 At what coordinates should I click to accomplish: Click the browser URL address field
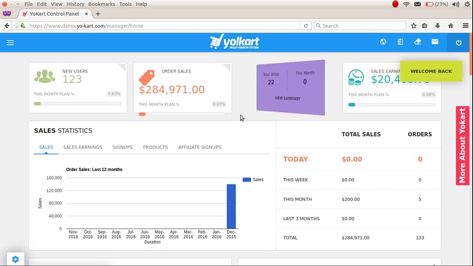coord(164,26)
